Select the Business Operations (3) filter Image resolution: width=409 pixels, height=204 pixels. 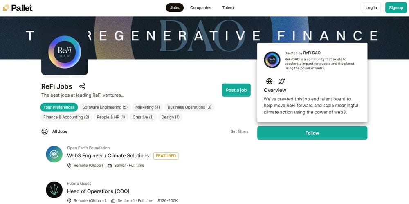pos(189,107)
